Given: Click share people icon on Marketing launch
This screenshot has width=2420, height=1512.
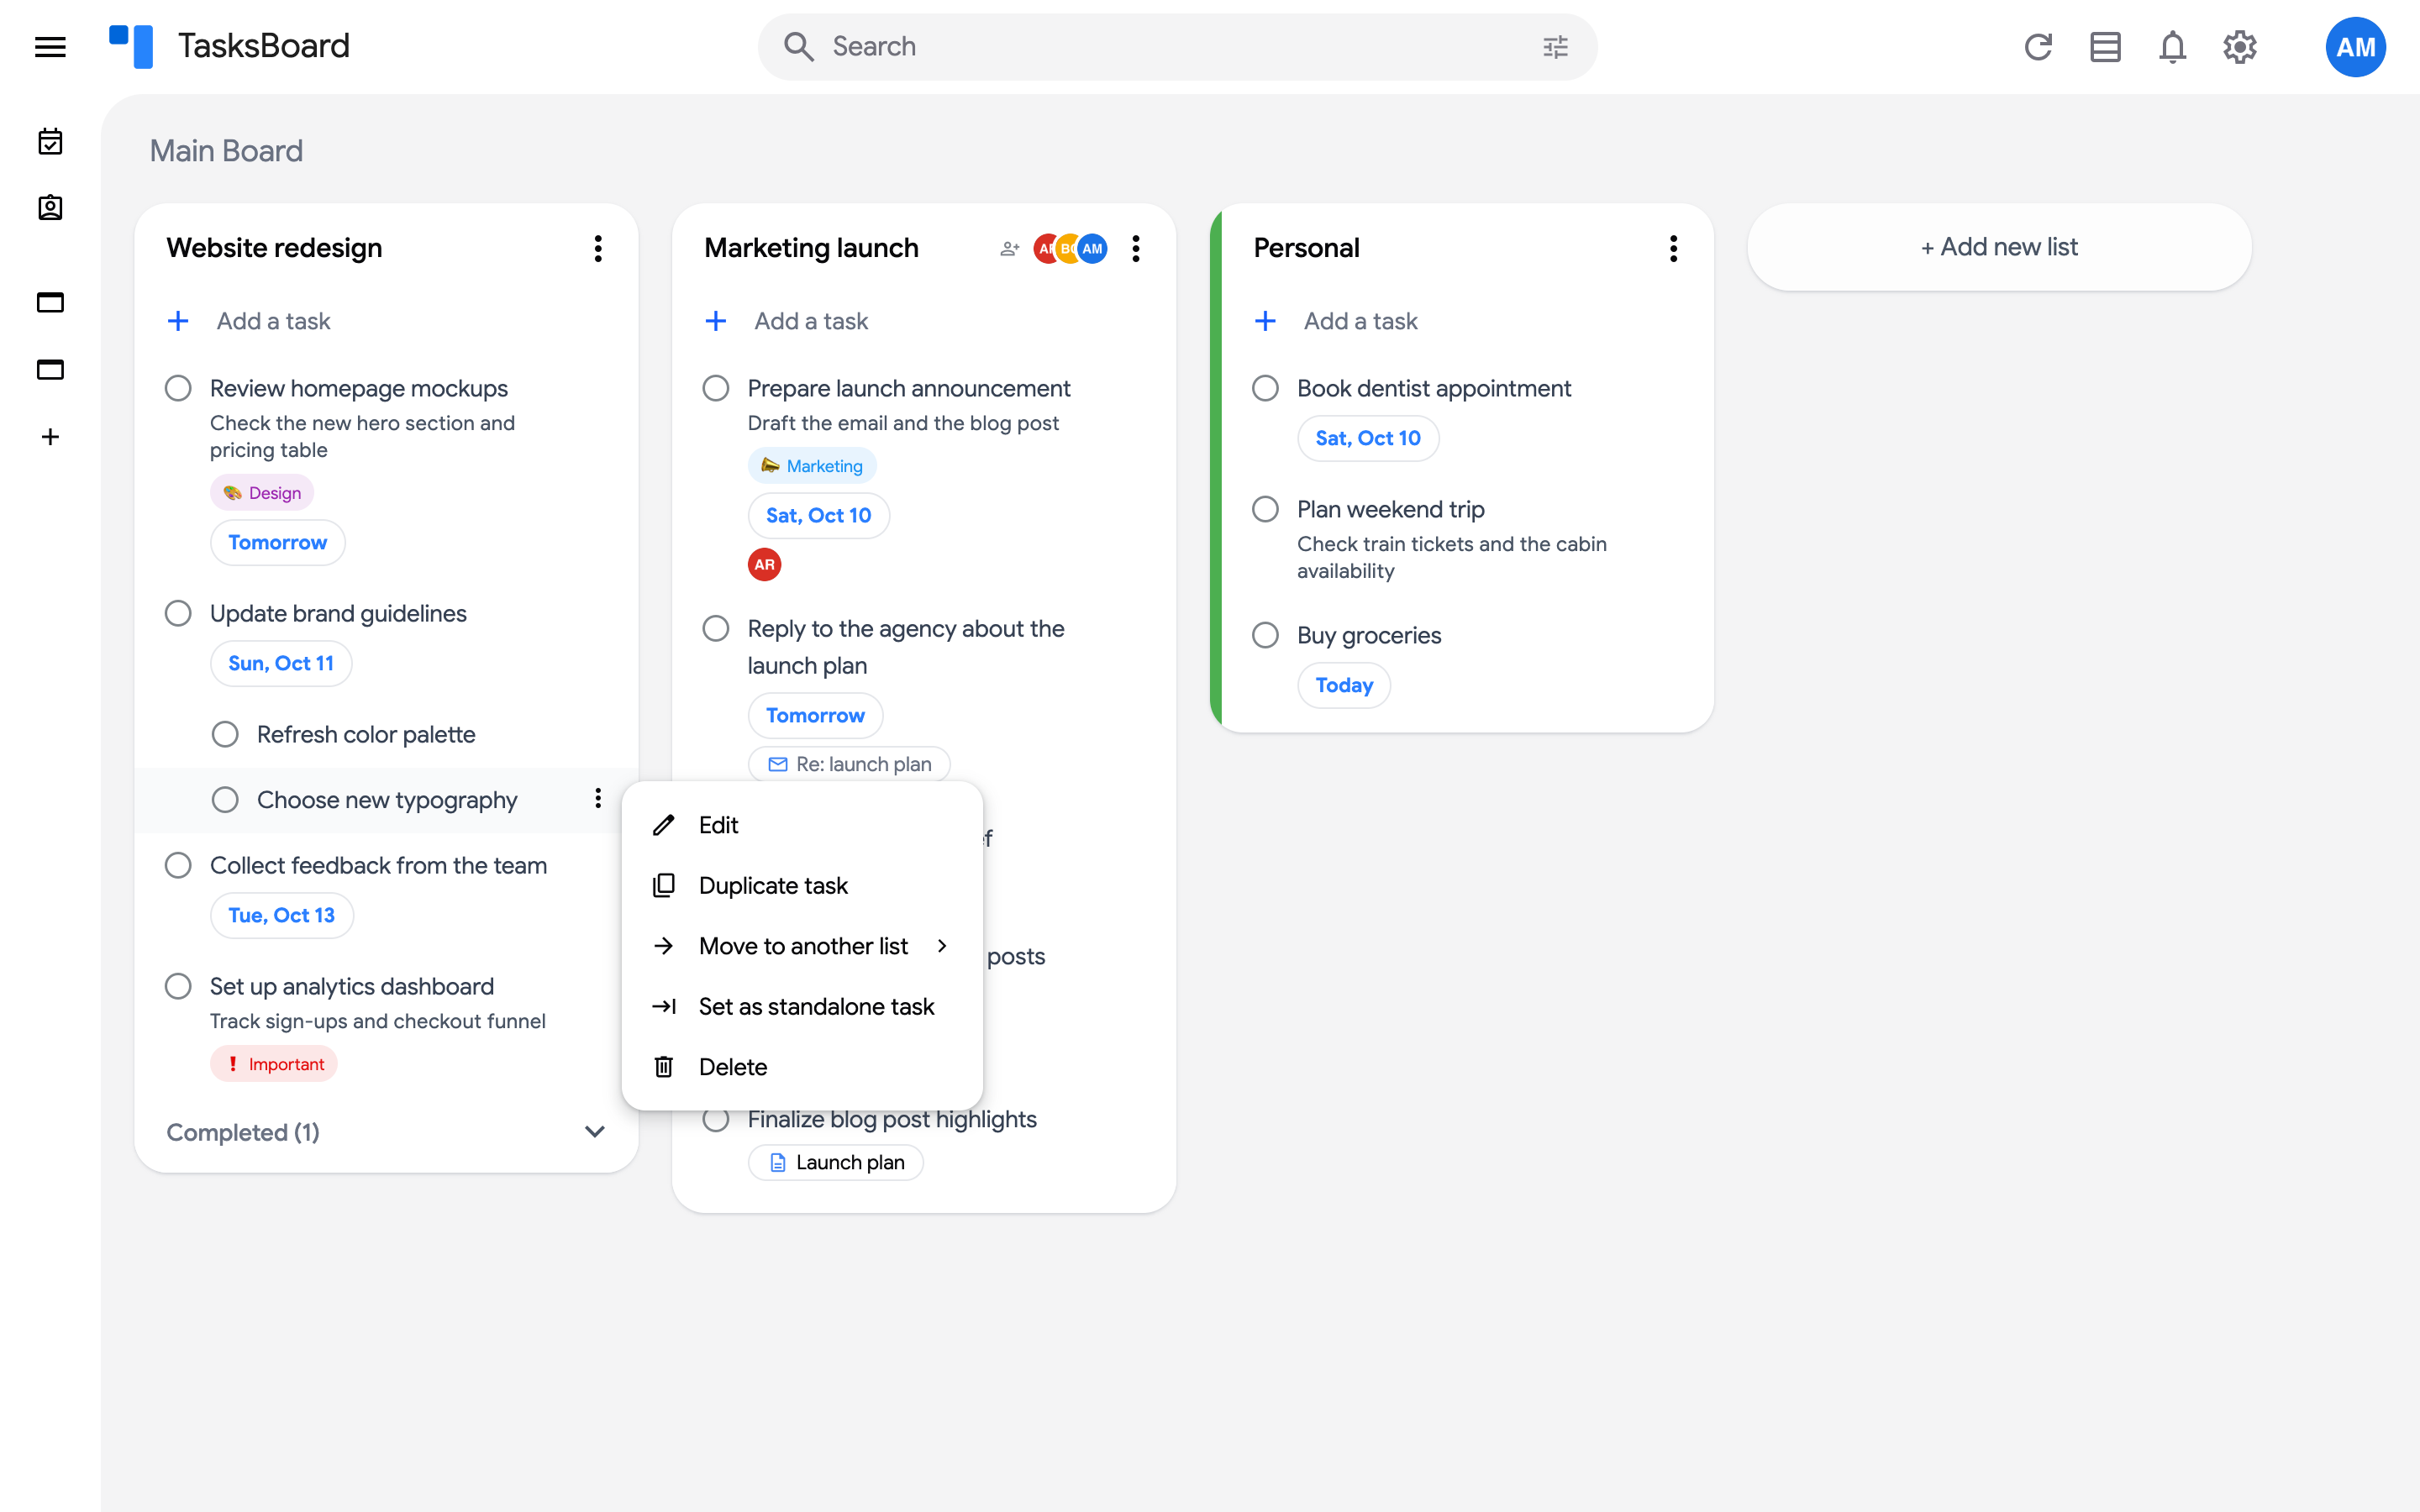Looking at the screenshot, I should [1009, 248].
